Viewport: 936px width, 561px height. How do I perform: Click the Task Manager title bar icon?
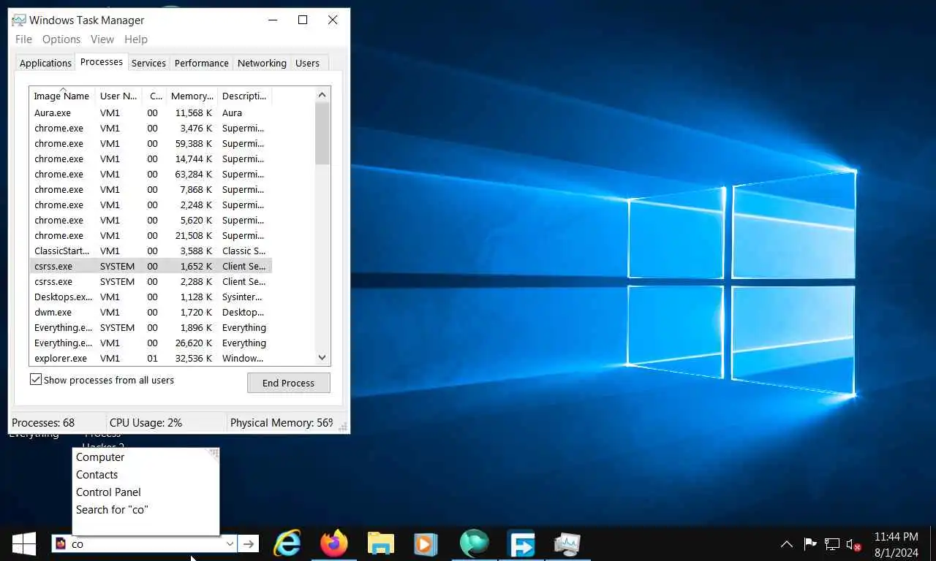19,20
